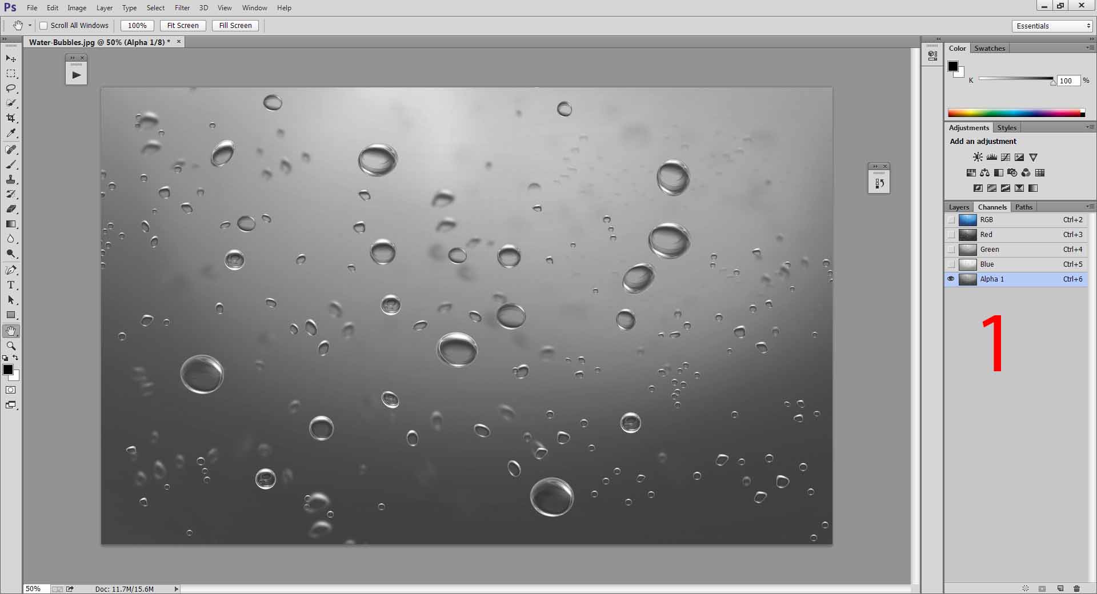Open the Hand tool preset picker arrow

(30, 26)
